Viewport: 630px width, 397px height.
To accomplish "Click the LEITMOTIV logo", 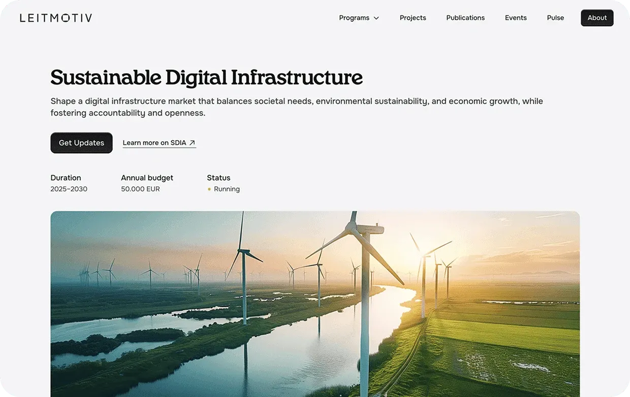I will [56, 18].
